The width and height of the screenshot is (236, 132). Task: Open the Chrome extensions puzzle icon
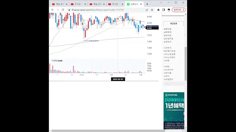(158, 10)
